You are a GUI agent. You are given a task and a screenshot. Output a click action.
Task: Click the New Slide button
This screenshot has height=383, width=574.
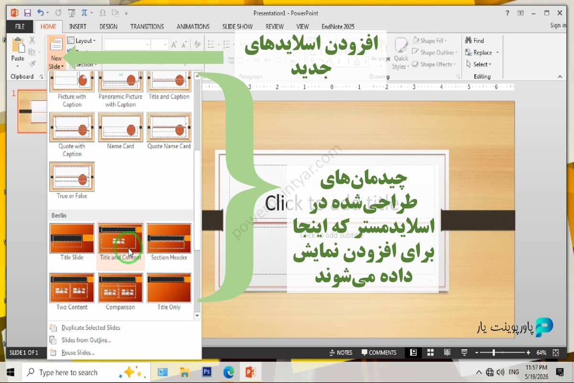(x=56, y=53)
